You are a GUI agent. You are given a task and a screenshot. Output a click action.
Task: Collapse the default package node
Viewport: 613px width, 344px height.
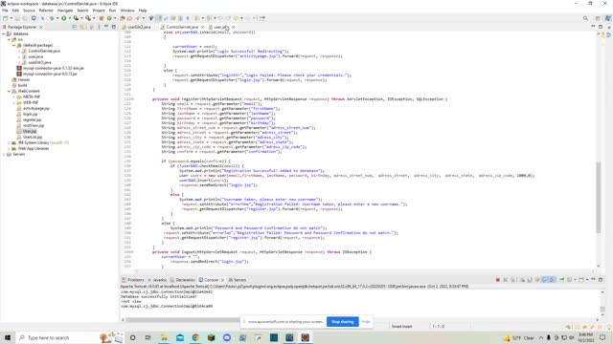(x=14, y=45)
